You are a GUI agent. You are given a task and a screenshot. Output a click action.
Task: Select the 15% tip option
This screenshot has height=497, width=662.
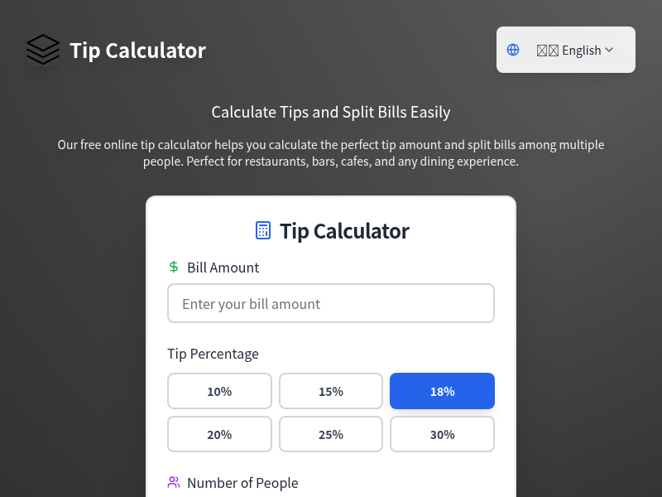[331, 391]
